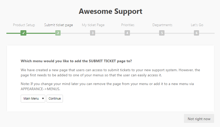Switch to the Priorities step

tap(128, 25)
